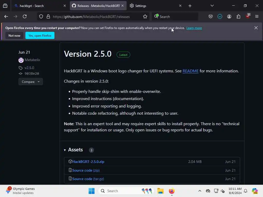Open the Pocket save icon

[211, 16]
